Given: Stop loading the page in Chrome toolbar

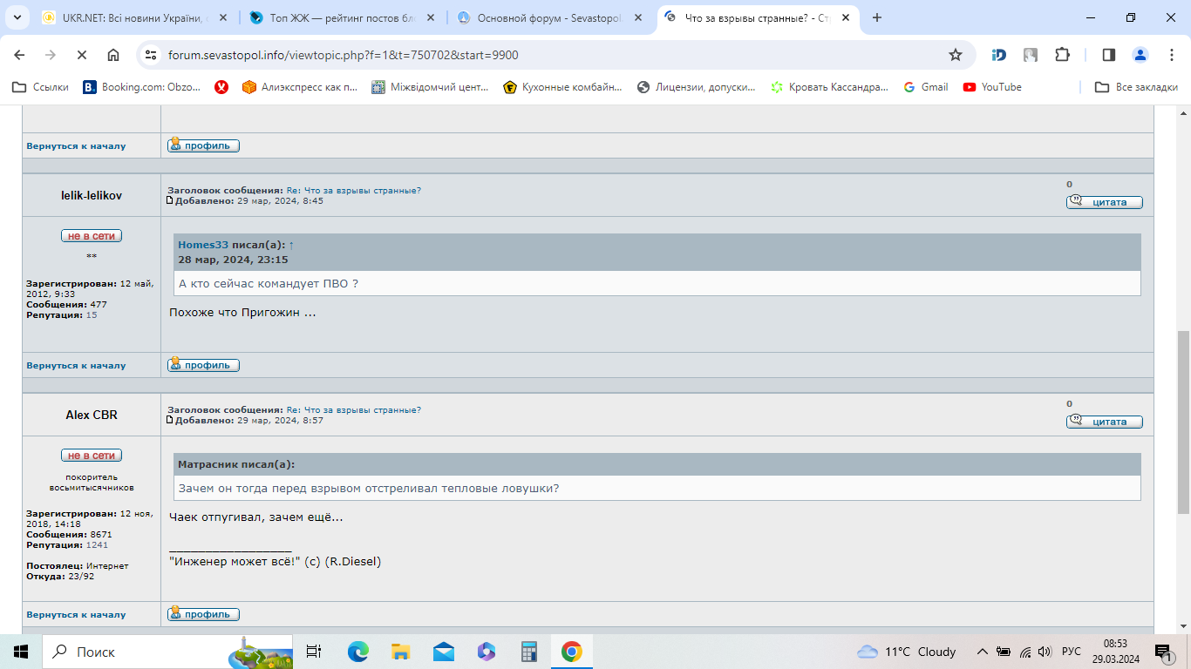Looking at the screenshot, I should (x=81, y=55).
